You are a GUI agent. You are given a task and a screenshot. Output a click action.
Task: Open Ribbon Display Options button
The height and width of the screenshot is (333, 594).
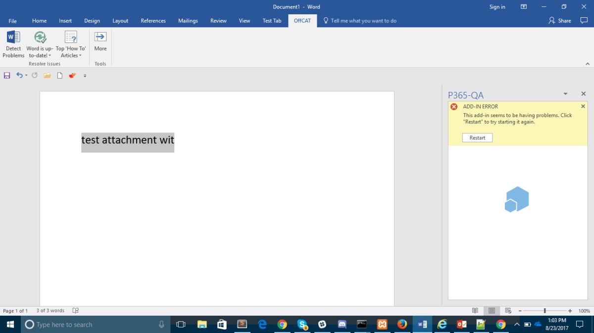524,7
